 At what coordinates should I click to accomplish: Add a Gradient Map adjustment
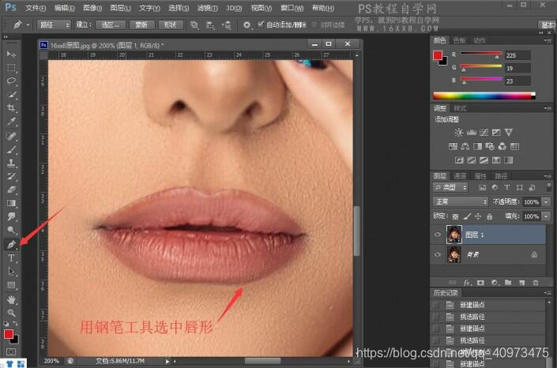point(508,160)
